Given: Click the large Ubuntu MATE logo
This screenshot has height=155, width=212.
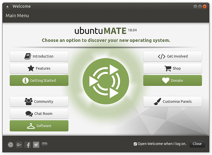Looking at the screenshot, I should coord(106,81).
